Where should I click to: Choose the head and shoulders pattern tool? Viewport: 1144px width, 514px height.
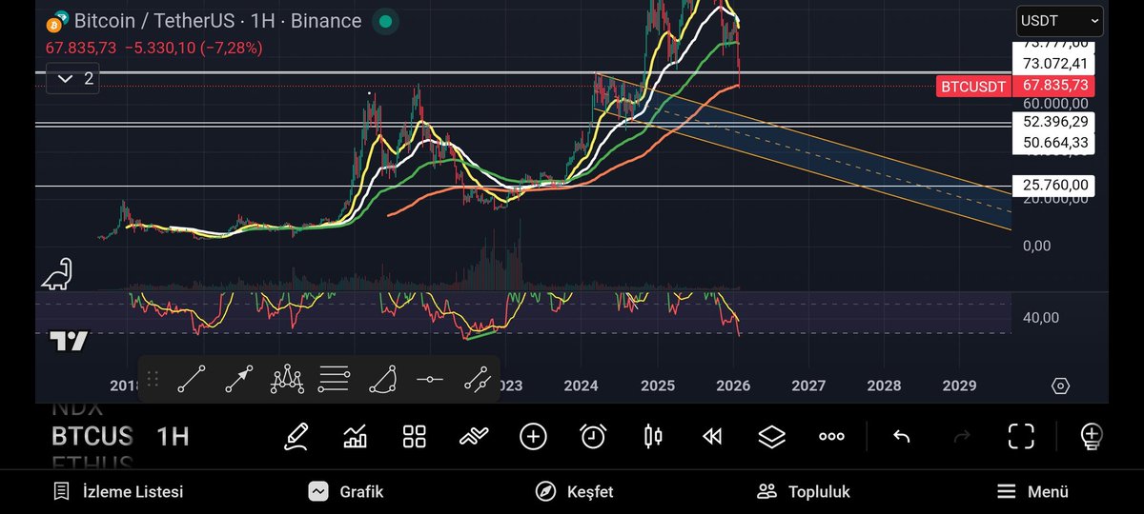pos(287,379)
